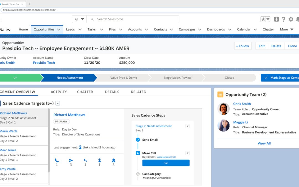Expand the Campaigns tab chevron
Viewport: 299px width, 187px height.
click(200, 30)
